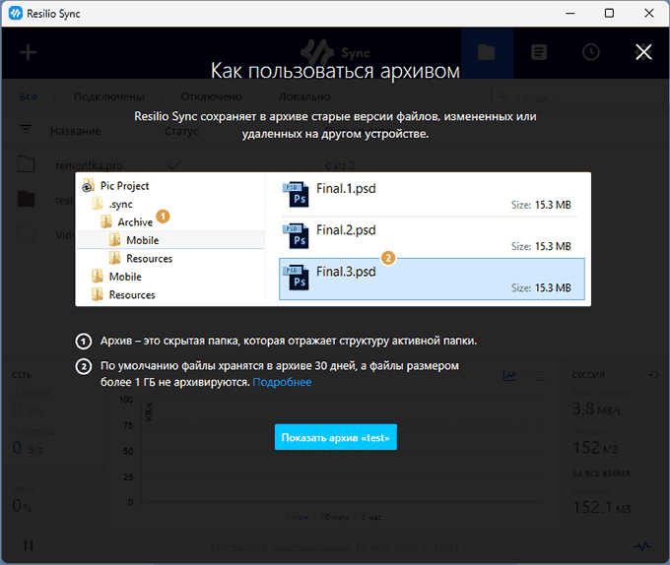Viewport: 670px width, 565px height.
Task: Click the pause sync icon
Action: 29,545
